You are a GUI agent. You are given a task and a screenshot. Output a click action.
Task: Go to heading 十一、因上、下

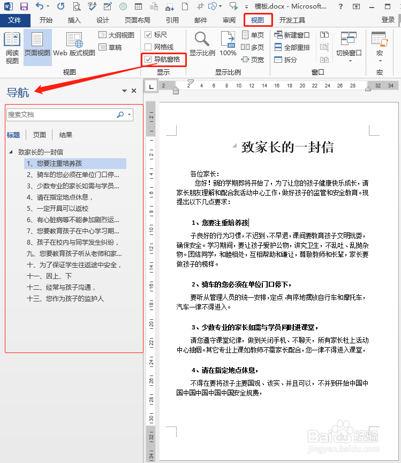[x=49, y=276]
